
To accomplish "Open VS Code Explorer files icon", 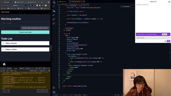I will point(54,2).
